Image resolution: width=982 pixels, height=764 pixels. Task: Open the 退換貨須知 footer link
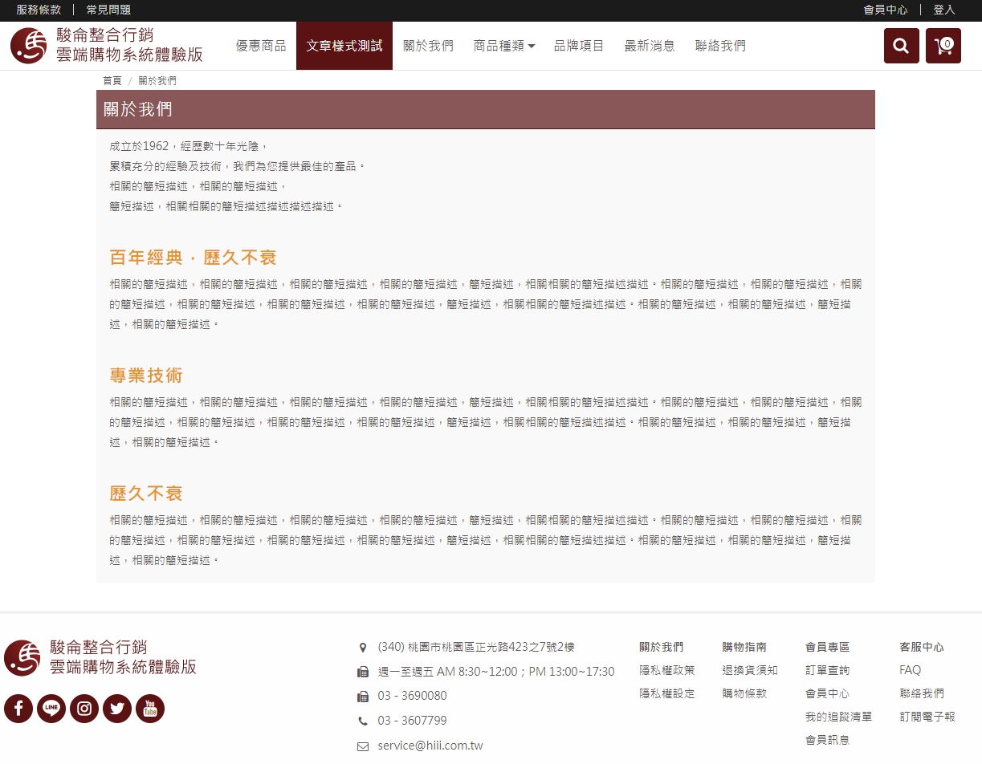click(750, 670)
